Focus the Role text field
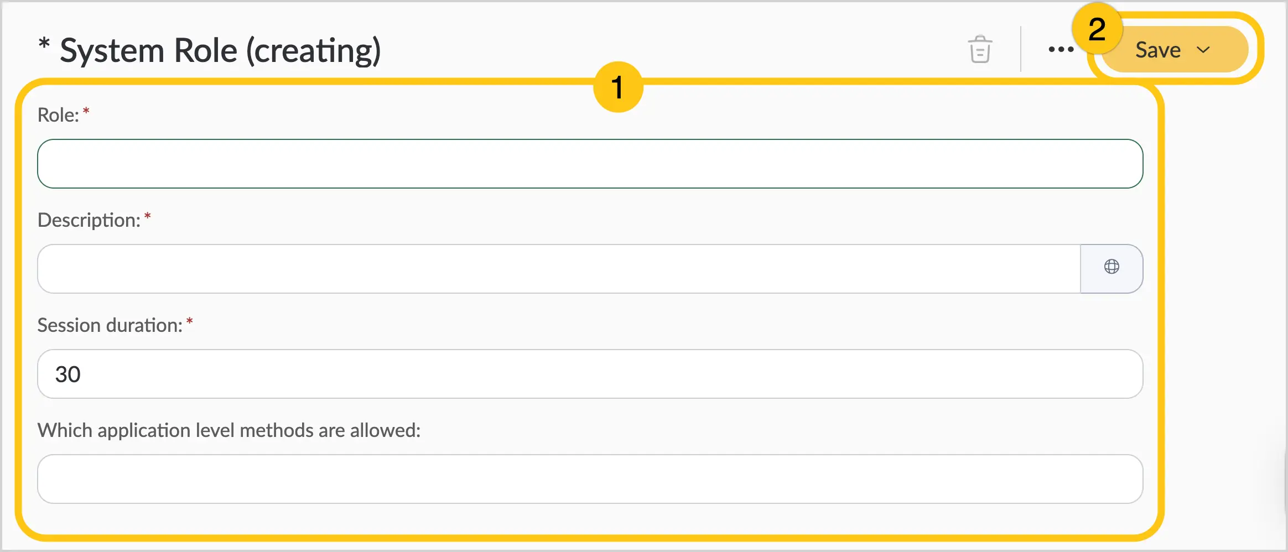 click(x=590, y=164)
